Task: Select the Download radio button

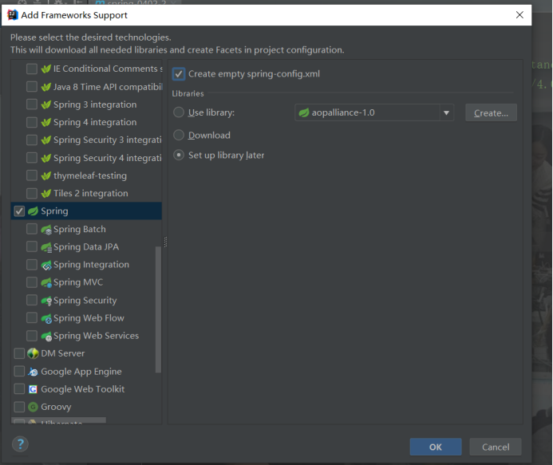Action: tap(179, 135)
